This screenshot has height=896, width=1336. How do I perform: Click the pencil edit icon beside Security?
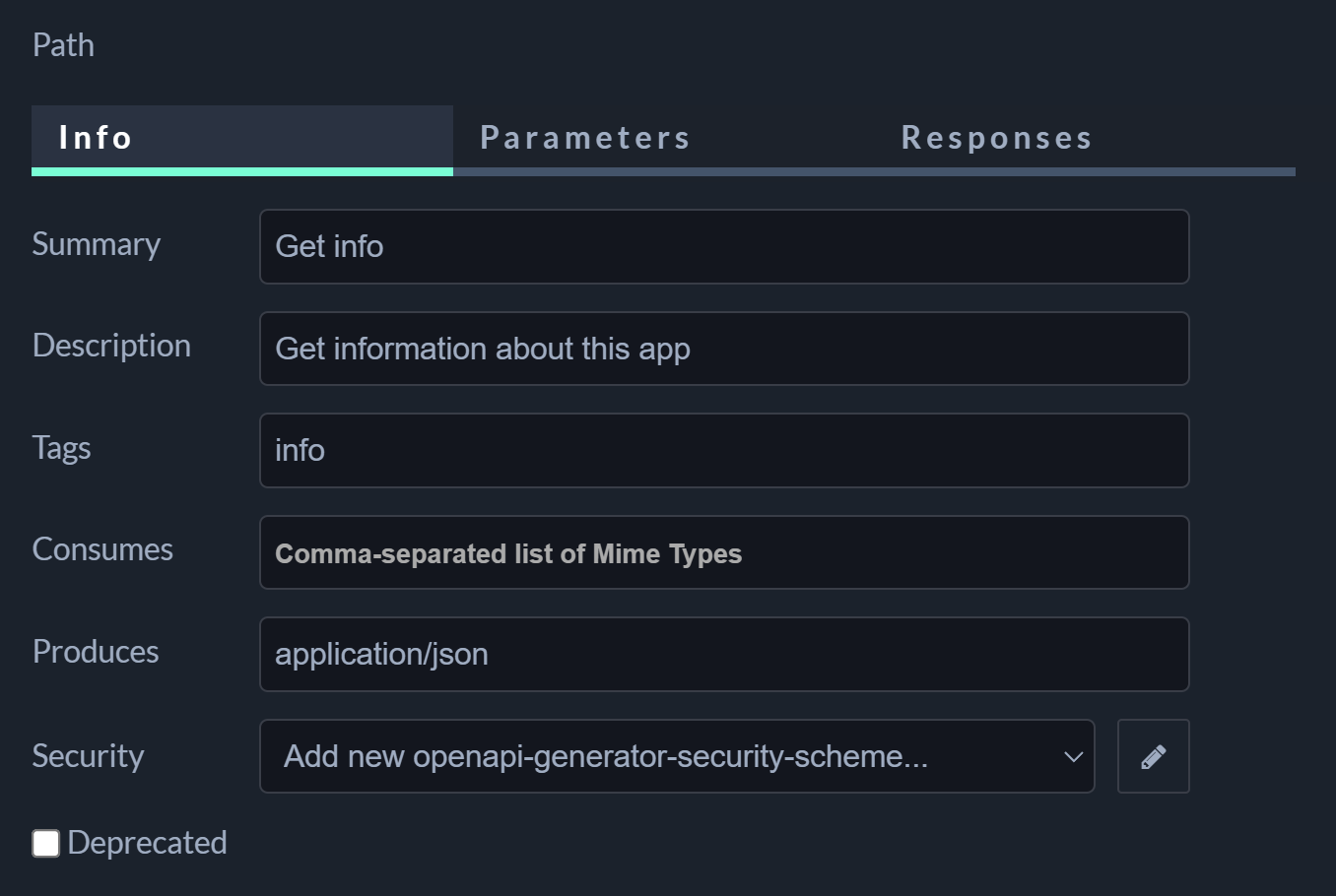point(1153,756)
